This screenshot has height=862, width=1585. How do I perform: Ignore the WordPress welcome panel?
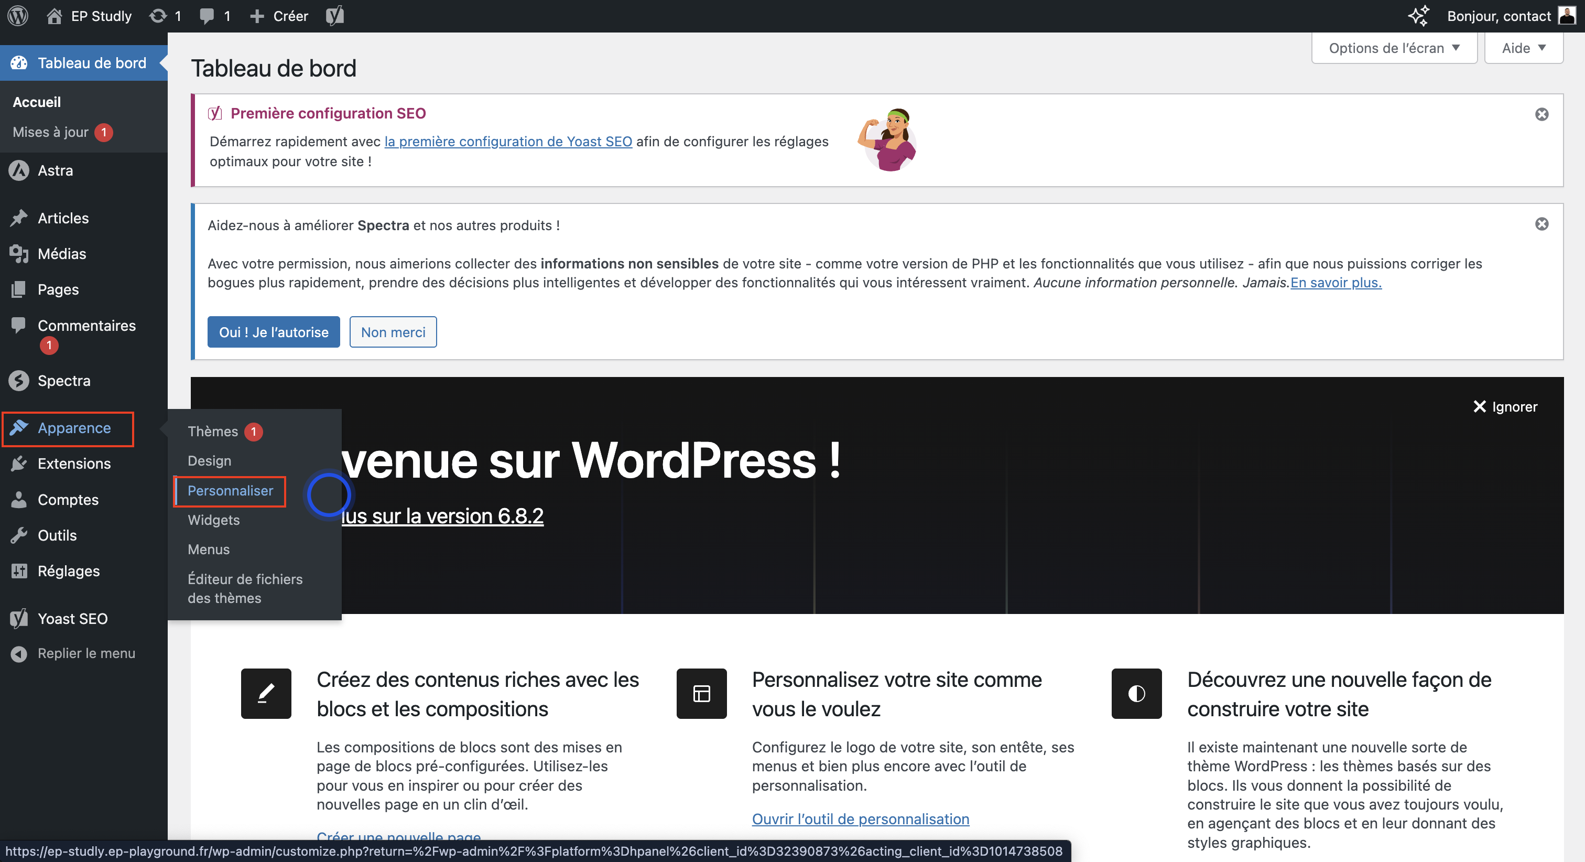coord(1505,406)
